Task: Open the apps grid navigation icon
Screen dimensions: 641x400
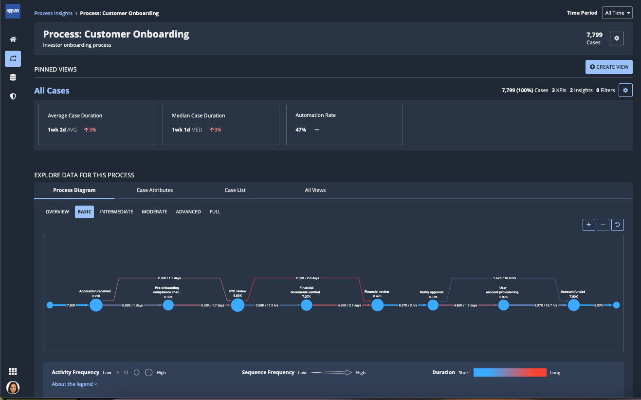Action: click(13, 371)
